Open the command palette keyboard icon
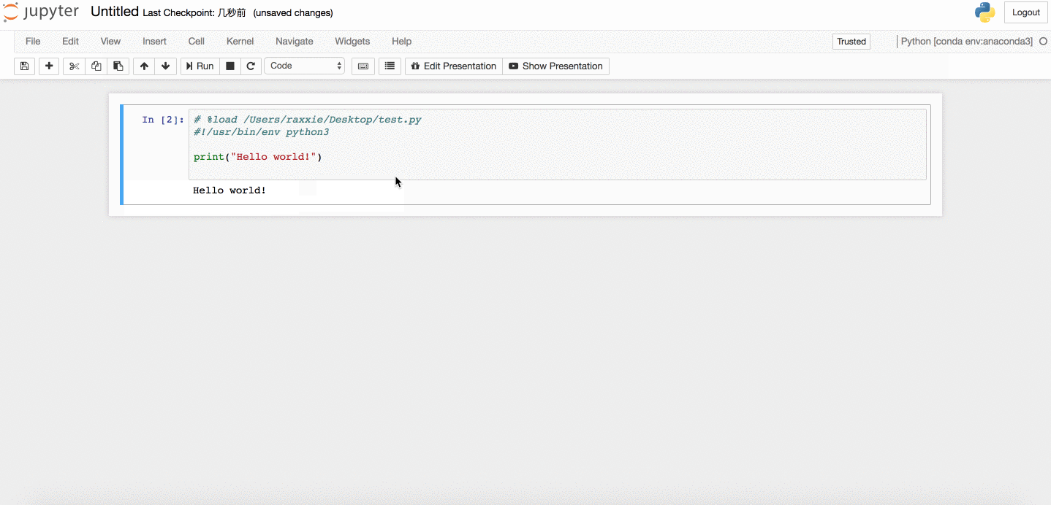The image size is (1051, 505). click(363, 66)
